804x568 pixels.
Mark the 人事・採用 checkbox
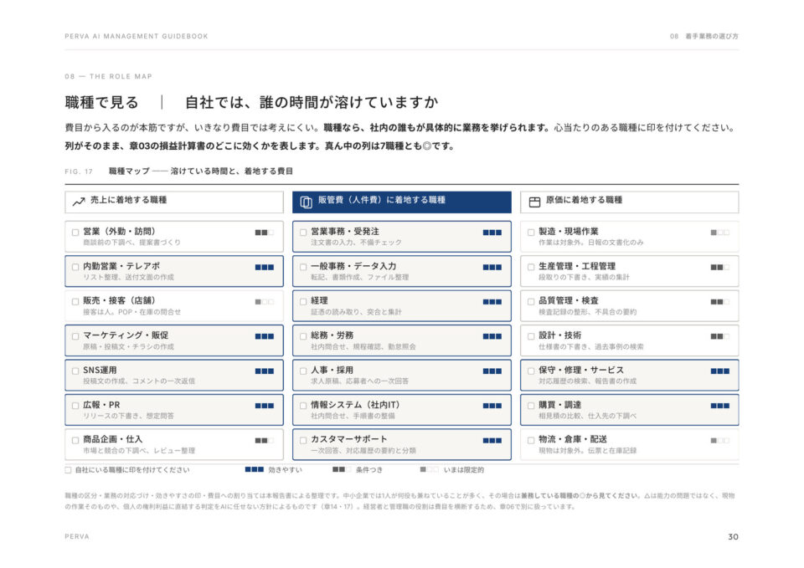[x=303, y=371]
